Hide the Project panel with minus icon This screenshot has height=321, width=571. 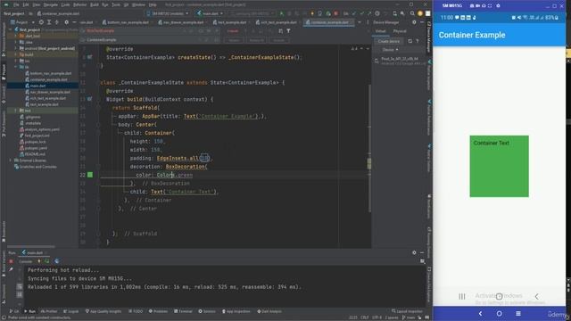[74, 22]
